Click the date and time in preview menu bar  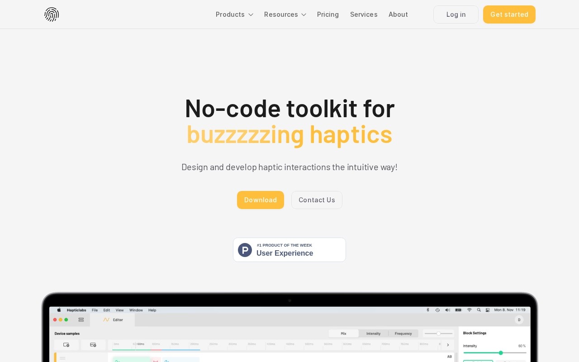point(510,310)
